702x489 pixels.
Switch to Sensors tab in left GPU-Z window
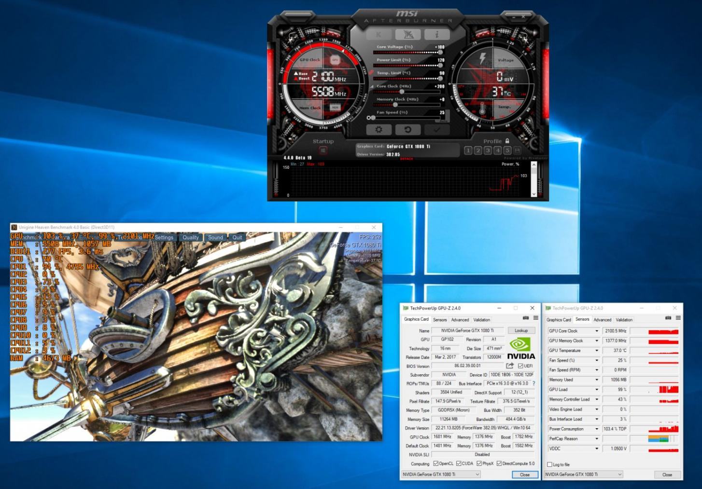(x=440, y=319)
